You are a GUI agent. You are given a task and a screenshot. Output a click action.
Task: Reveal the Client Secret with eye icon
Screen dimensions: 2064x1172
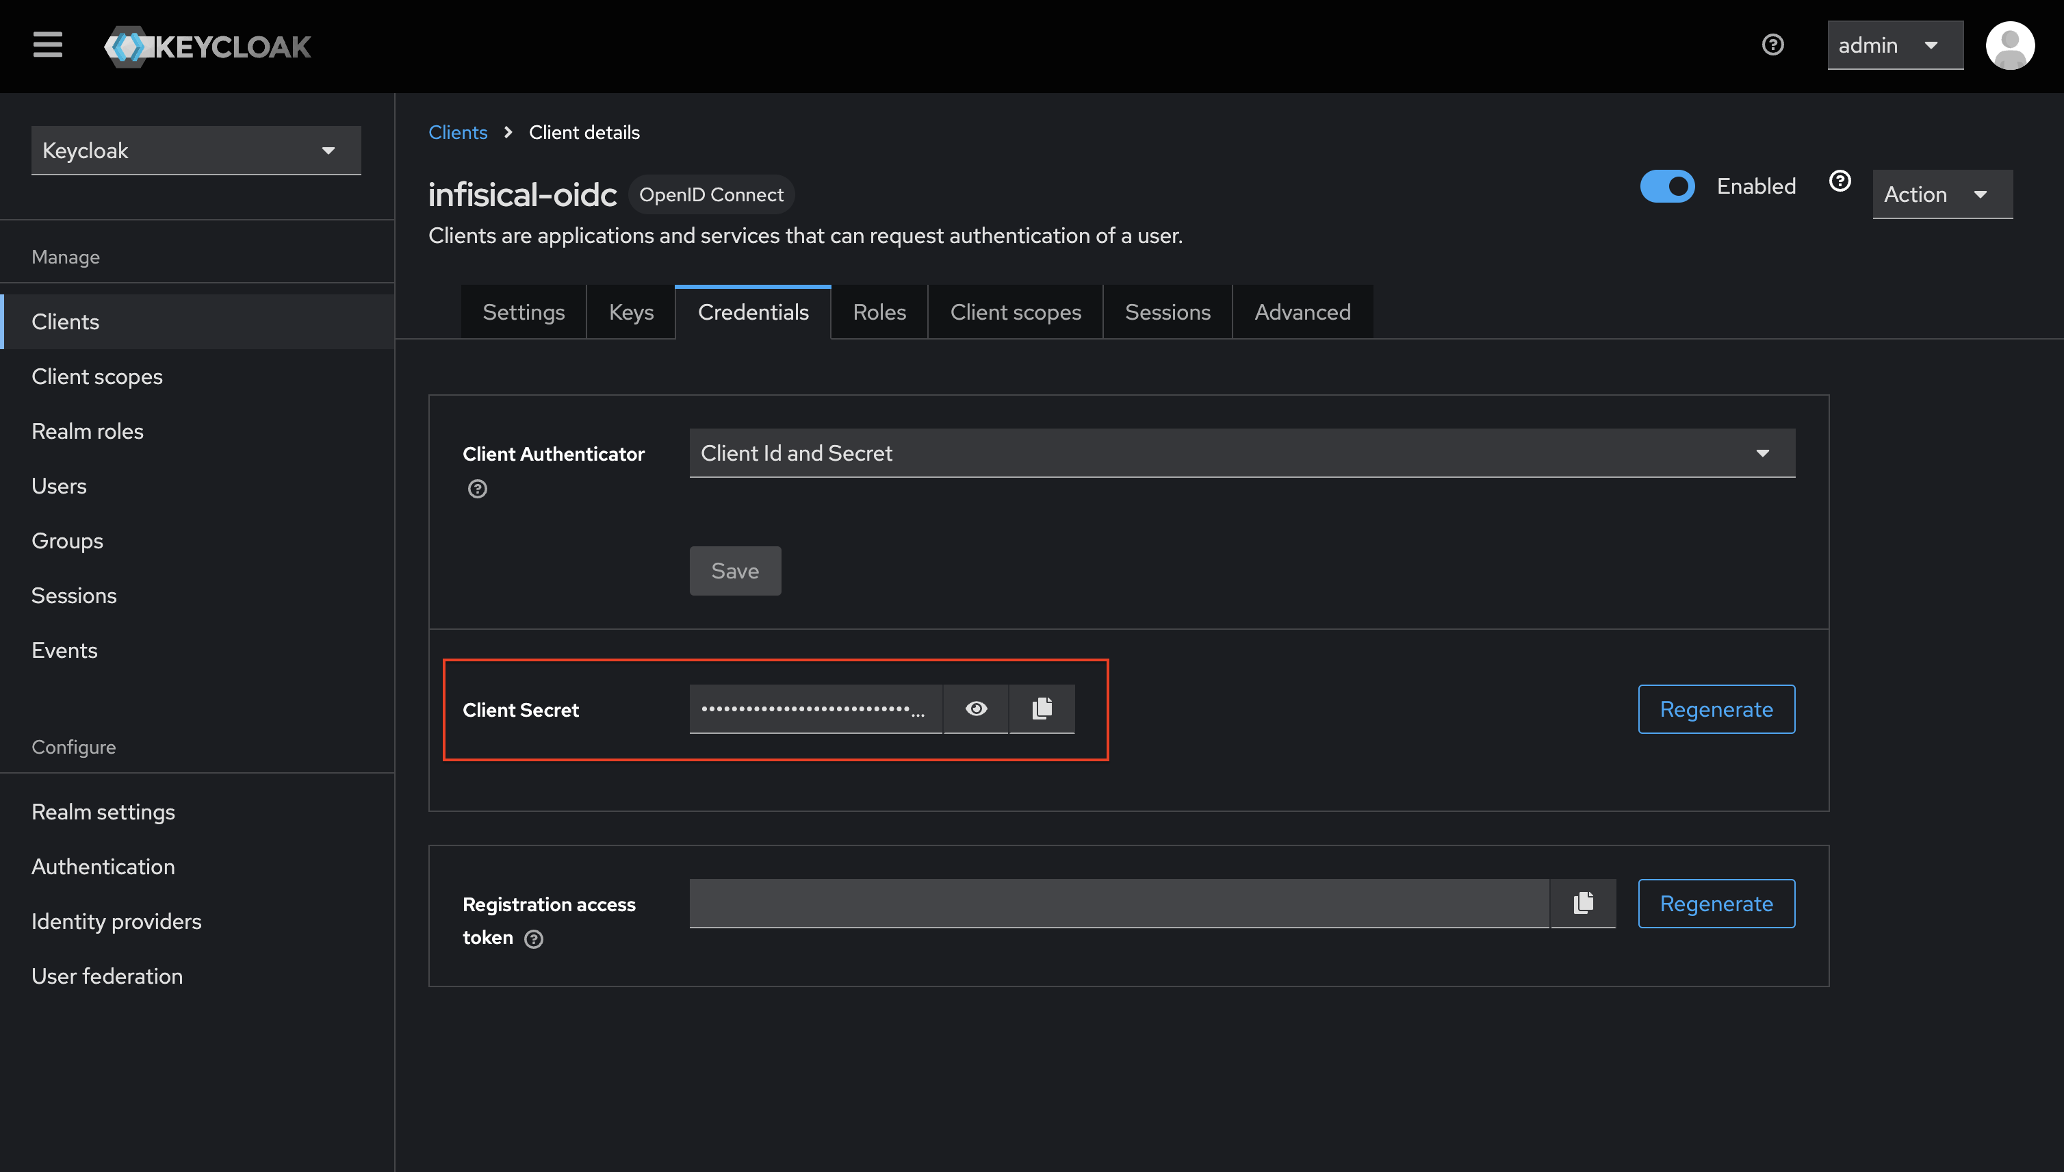(976, 709)
